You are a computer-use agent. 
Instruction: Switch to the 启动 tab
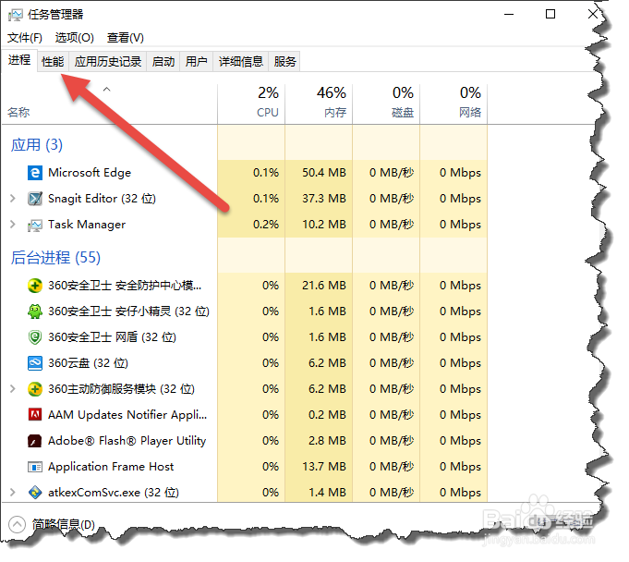point(163,61)
